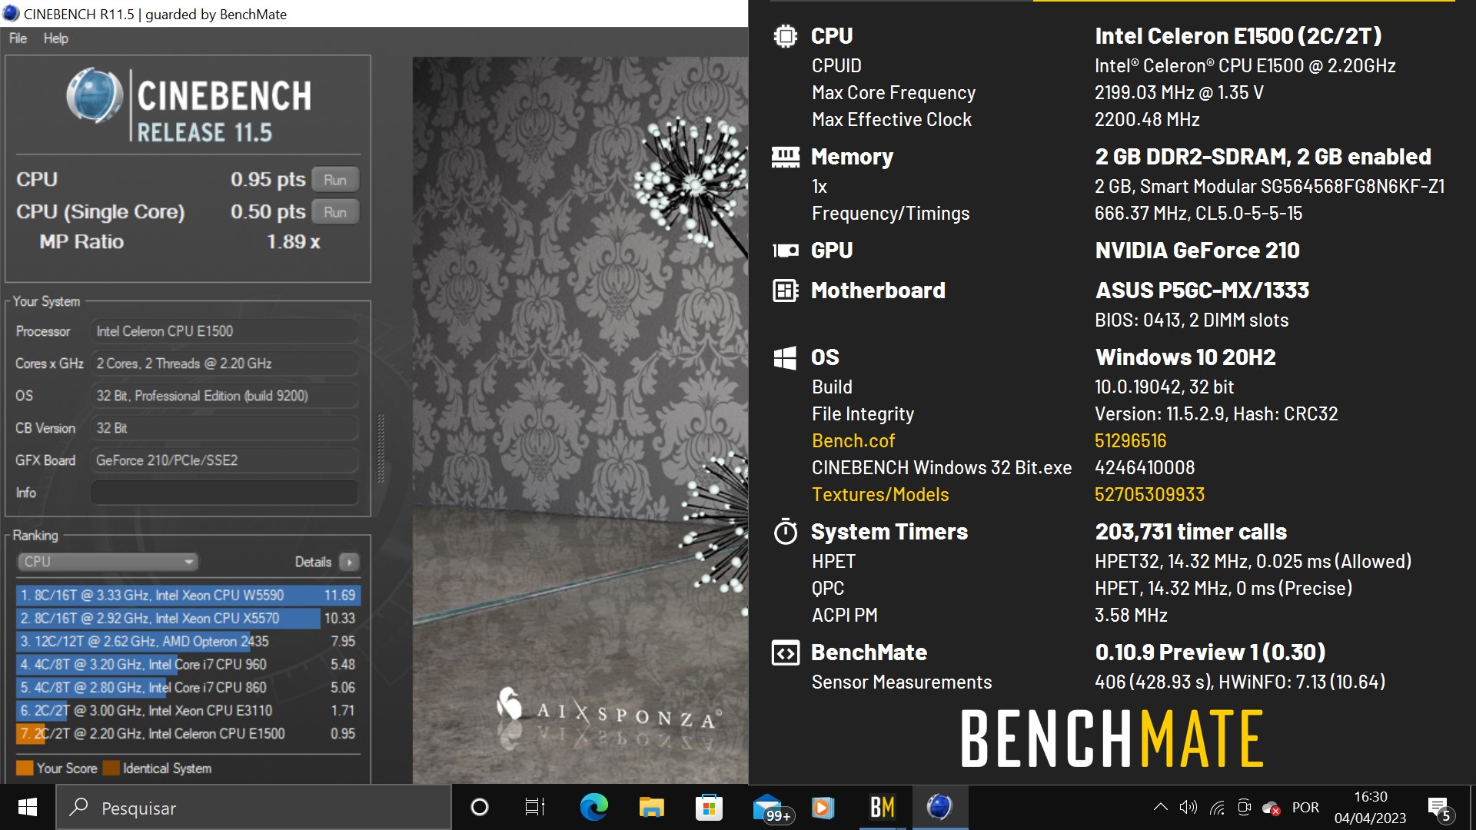The image size is (1476, 830).
Task: Open the Wi-Fi network tray icon
Action: coord(1217,808)
